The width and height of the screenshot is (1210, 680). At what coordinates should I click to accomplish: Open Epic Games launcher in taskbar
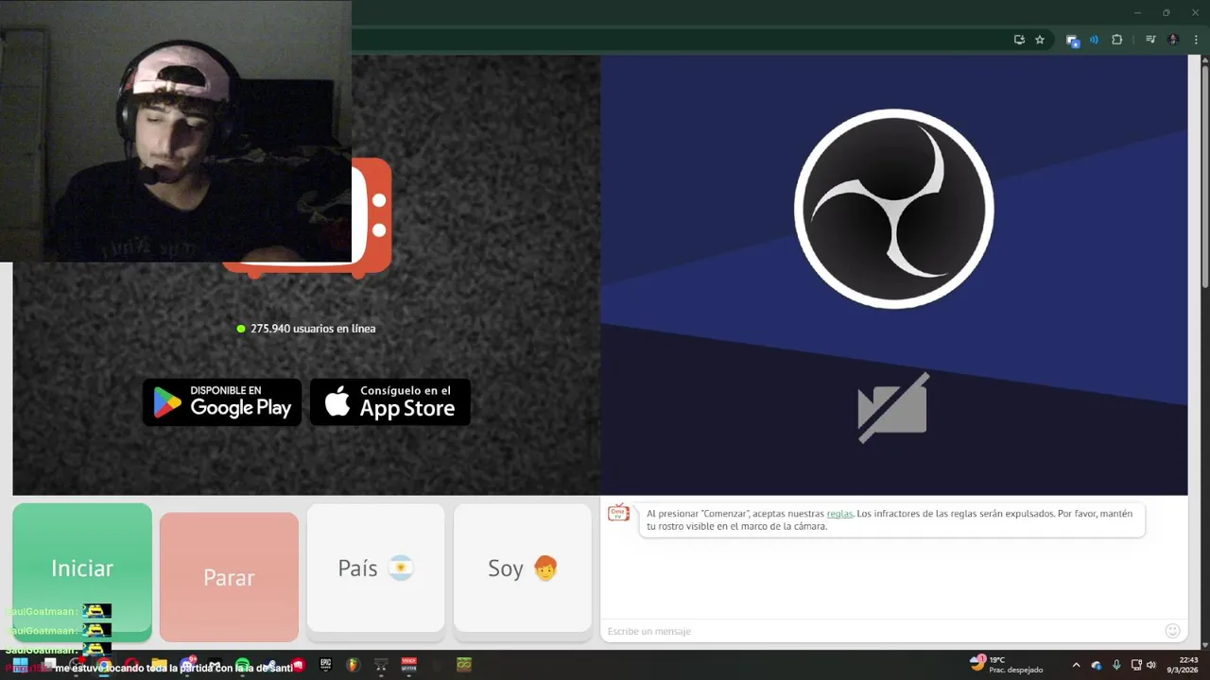(x=325, y=665)
